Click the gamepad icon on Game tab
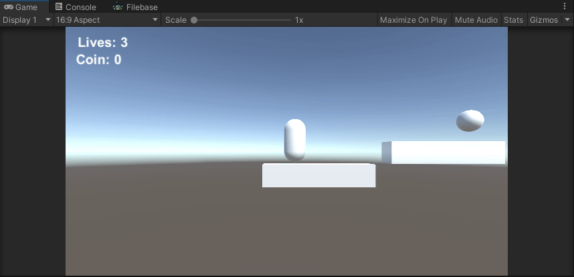 (9, 7)
